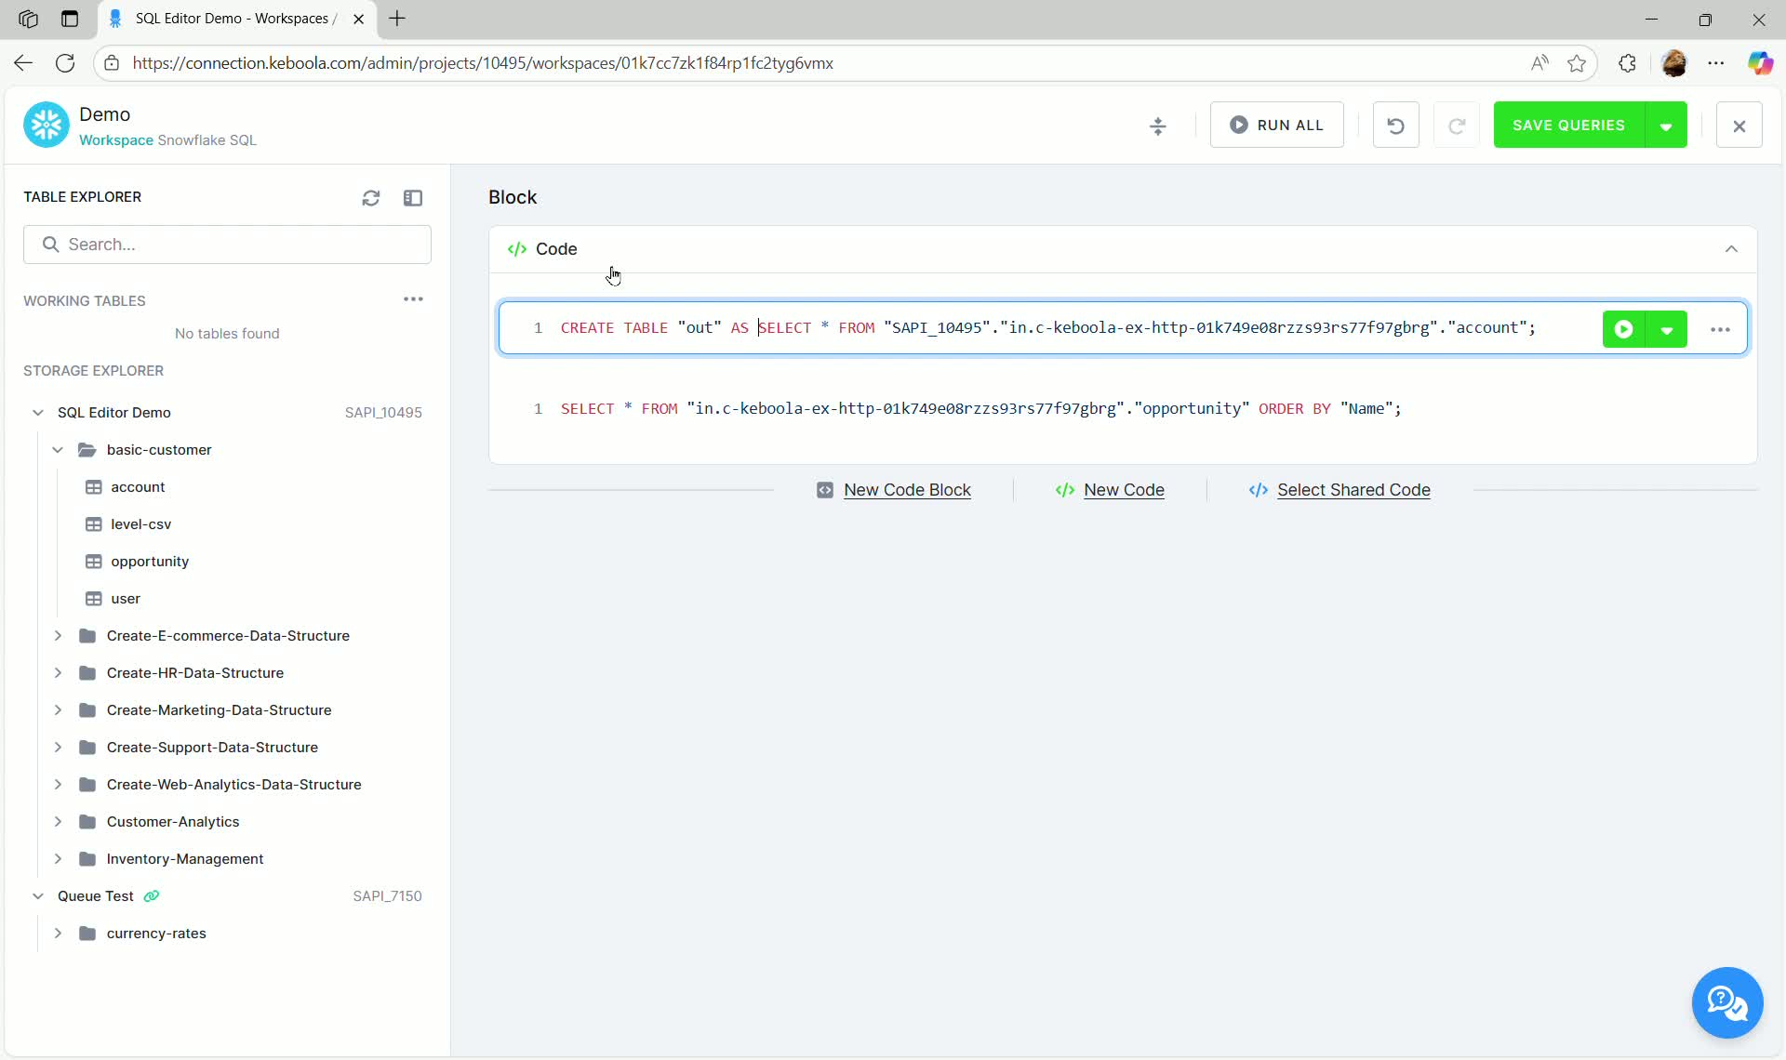Toggle the Table Explorer panel layout view
Image resolution: width=1786 pixels, height=1060 pixels.
coord(414,197)
